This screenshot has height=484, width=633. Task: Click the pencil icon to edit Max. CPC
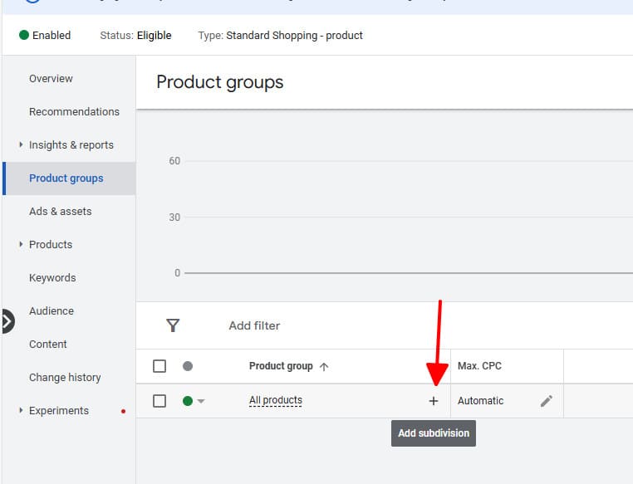(546, 401)
